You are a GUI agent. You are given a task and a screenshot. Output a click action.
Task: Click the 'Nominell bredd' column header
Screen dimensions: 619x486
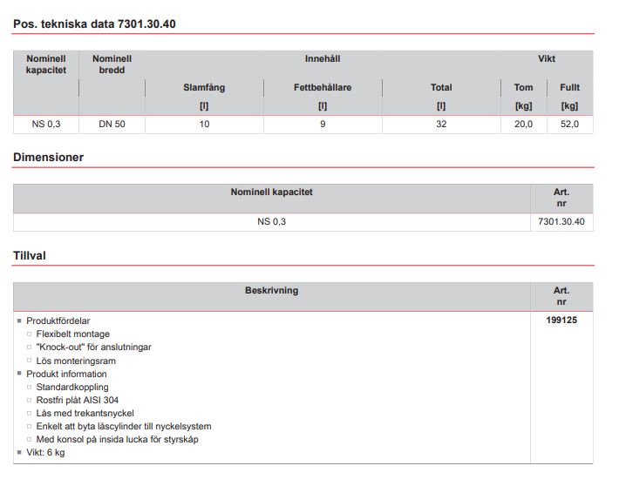click(112, 64)
